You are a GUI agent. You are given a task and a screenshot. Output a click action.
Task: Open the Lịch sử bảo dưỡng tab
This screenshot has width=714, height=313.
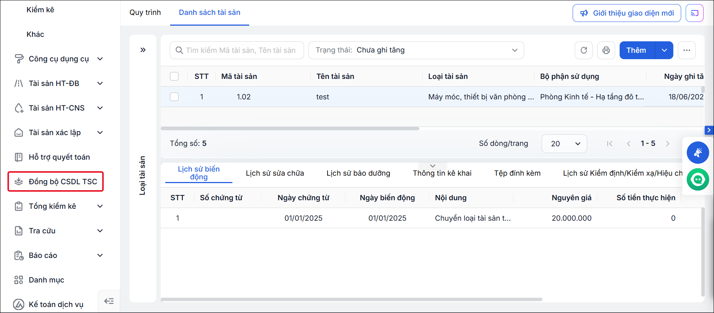click(358, 173)
